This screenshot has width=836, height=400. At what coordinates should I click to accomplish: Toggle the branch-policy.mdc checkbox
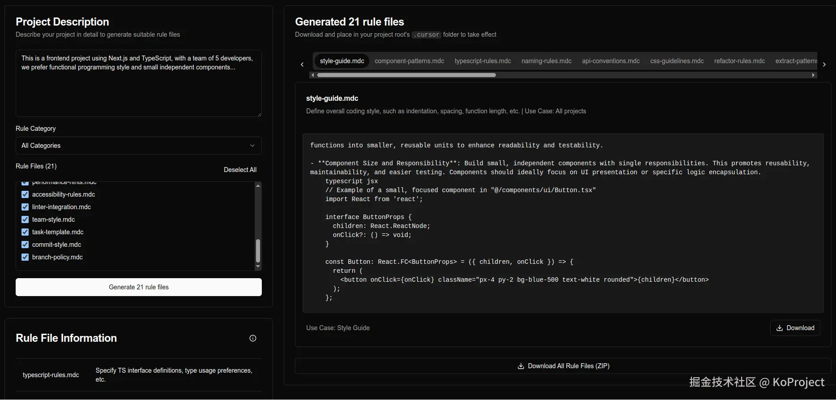pyautogui.click(x=25, y=257)
